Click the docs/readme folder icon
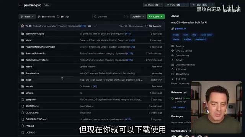This screenshot has height=137, width=245. coord(23,73)
